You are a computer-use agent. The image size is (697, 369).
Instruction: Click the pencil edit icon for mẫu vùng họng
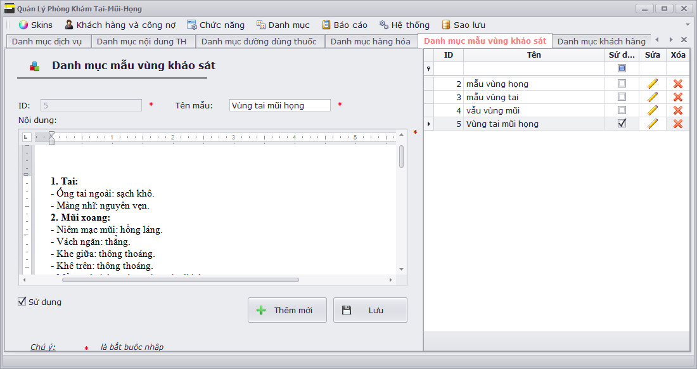tap(653, 84)
